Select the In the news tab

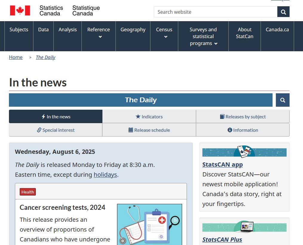point(56,117)
